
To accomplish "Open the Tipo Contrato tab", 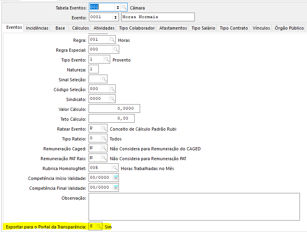I will coord(234,28).
